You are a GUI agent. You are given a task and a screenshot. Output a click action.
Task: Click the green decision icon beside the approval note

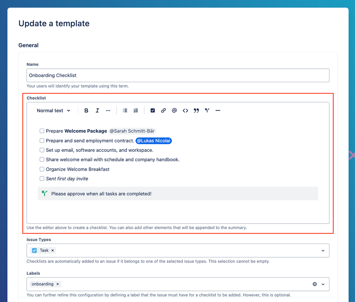click(45, 193)
